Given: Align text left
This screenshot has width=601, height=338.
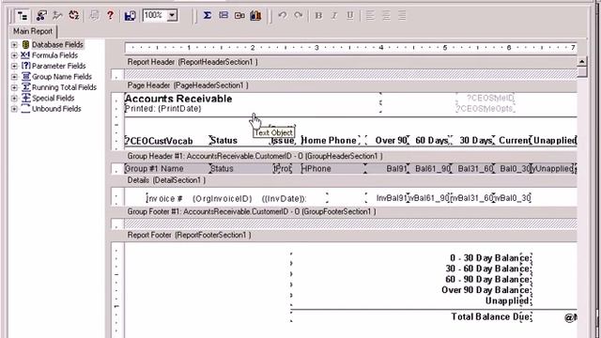Looking at the screenshot, I should [x=370, y=15].
